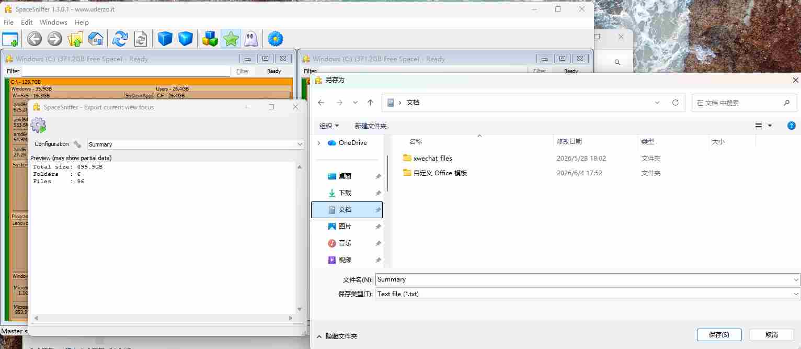Start a new master scan with blue arrows icon
The height and width of the screenshot is (349, 801).
coord(120,39)
